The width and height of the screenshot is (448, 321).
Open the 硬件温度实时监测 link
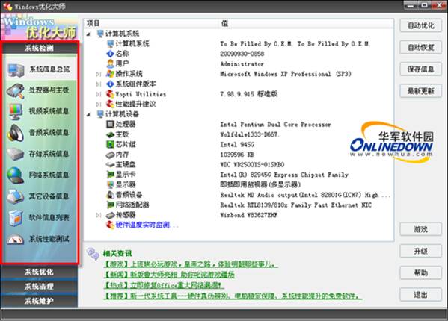click(147, 225)
